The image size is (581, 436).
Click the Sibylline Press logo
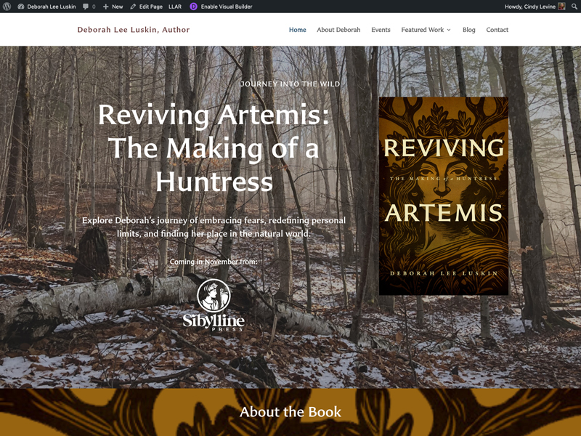pos(214,305)
